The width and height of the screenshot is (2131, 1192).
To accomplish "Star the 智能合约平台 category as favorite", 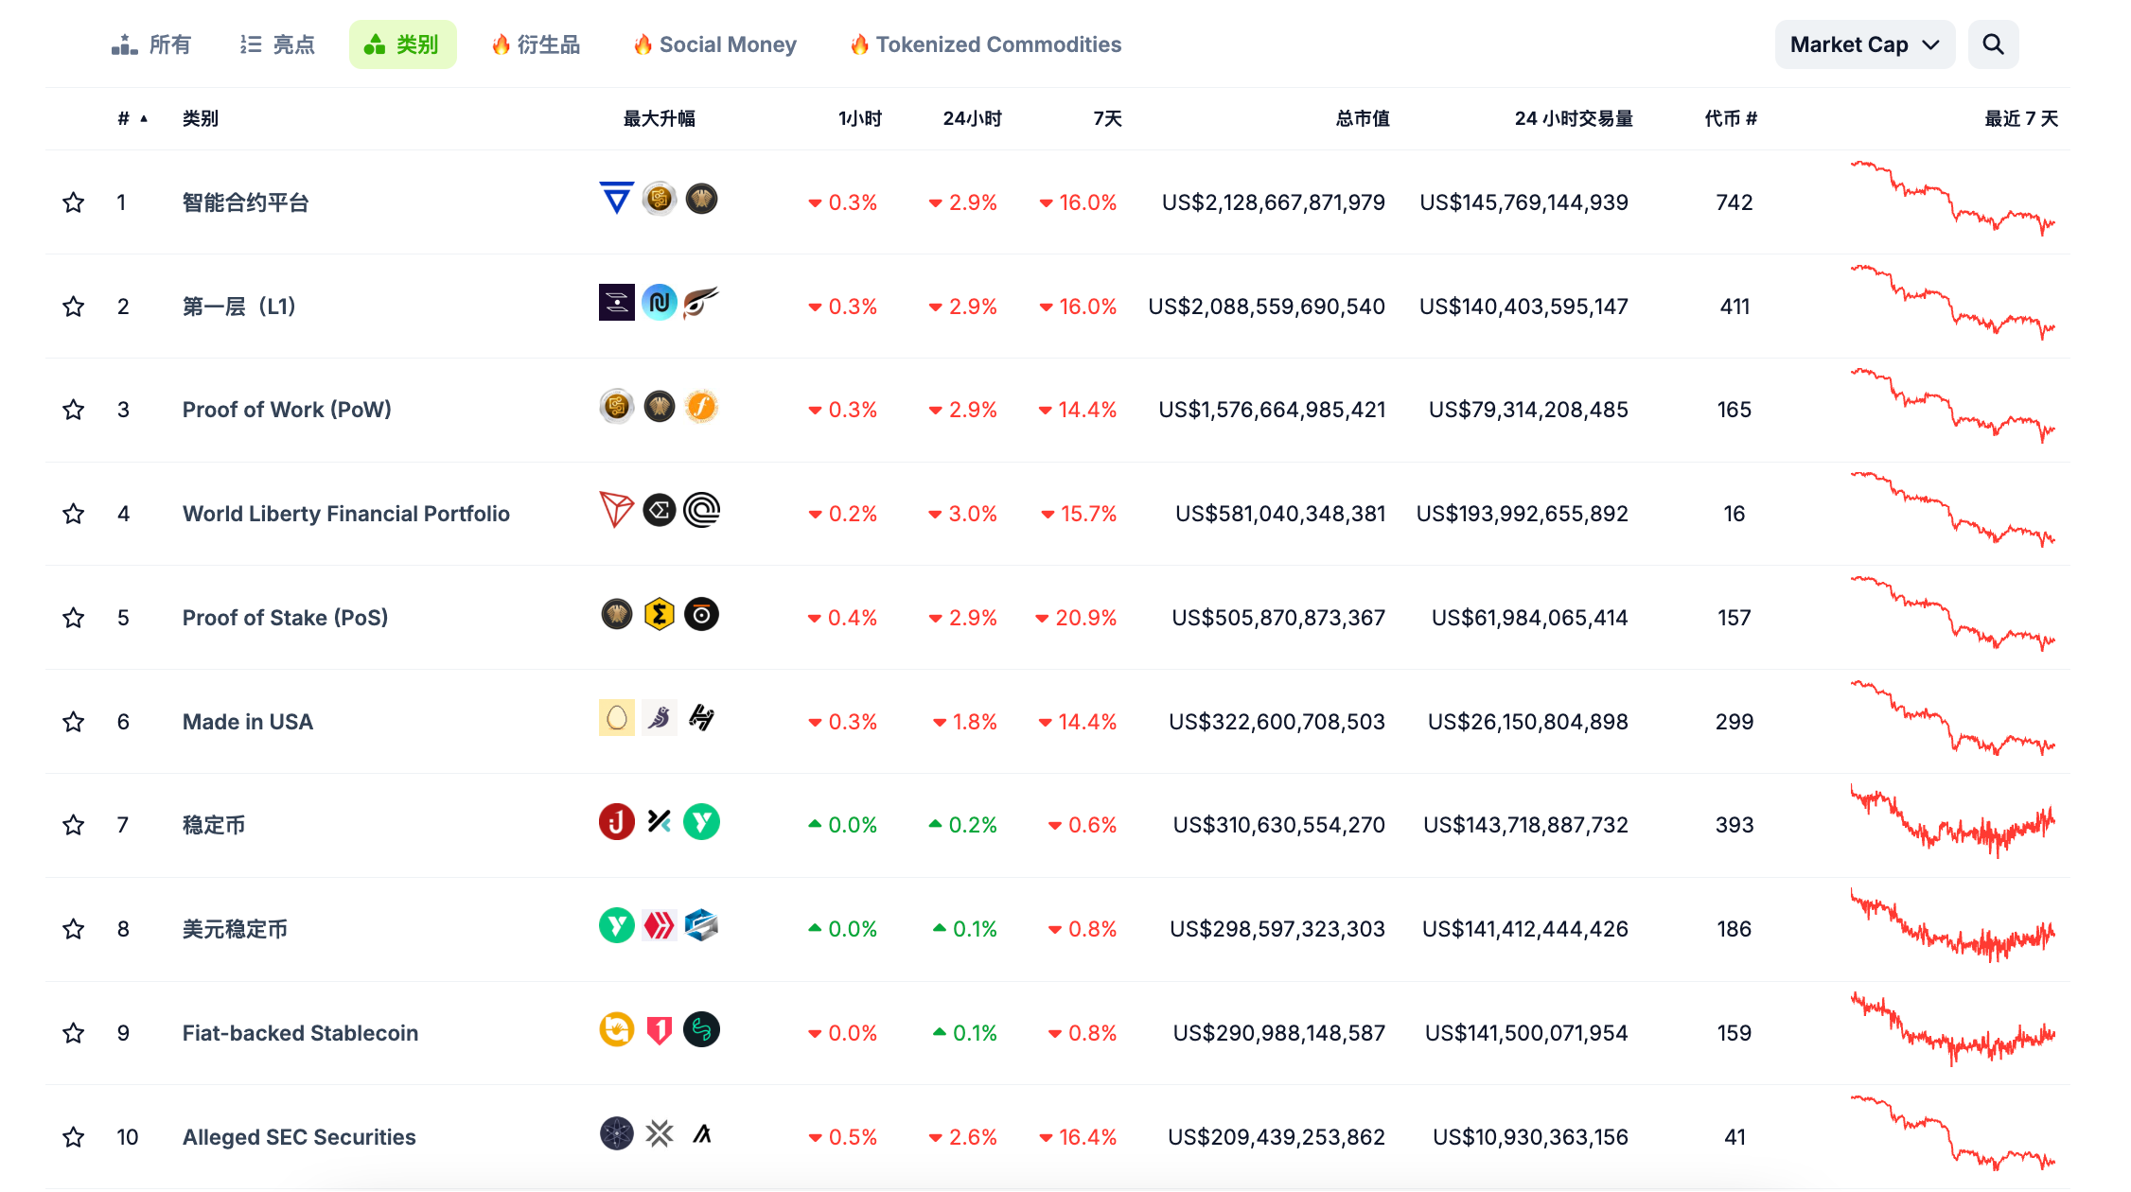I will (73, 202).
